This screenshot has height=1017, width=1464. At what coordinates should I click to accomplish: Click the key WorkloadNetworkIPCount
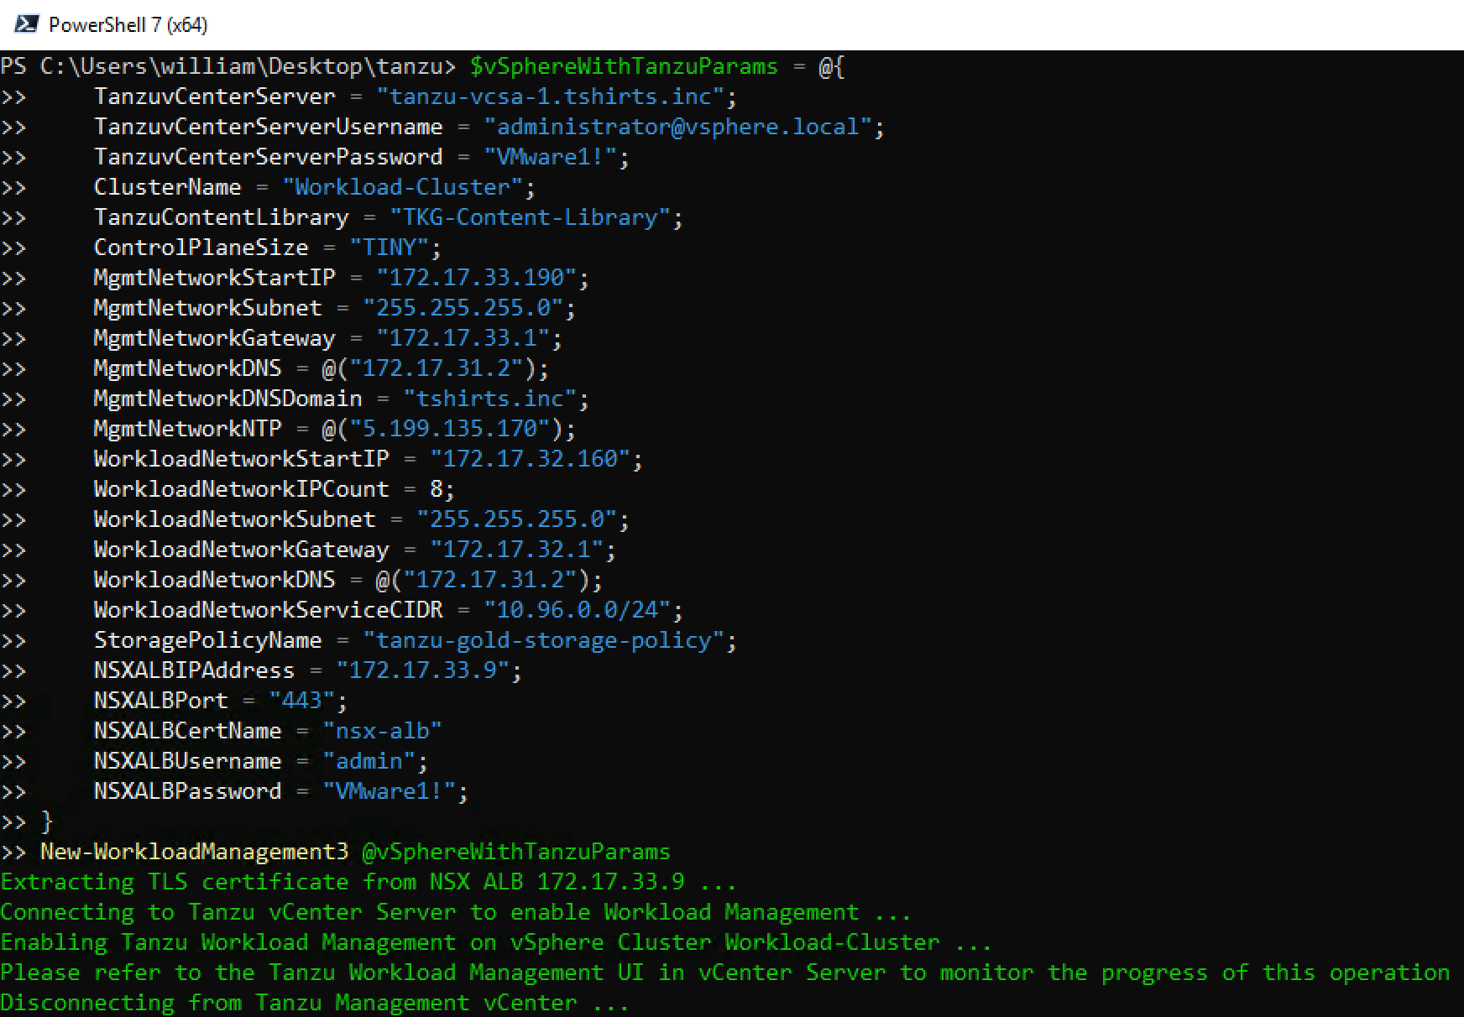(241, 489)
